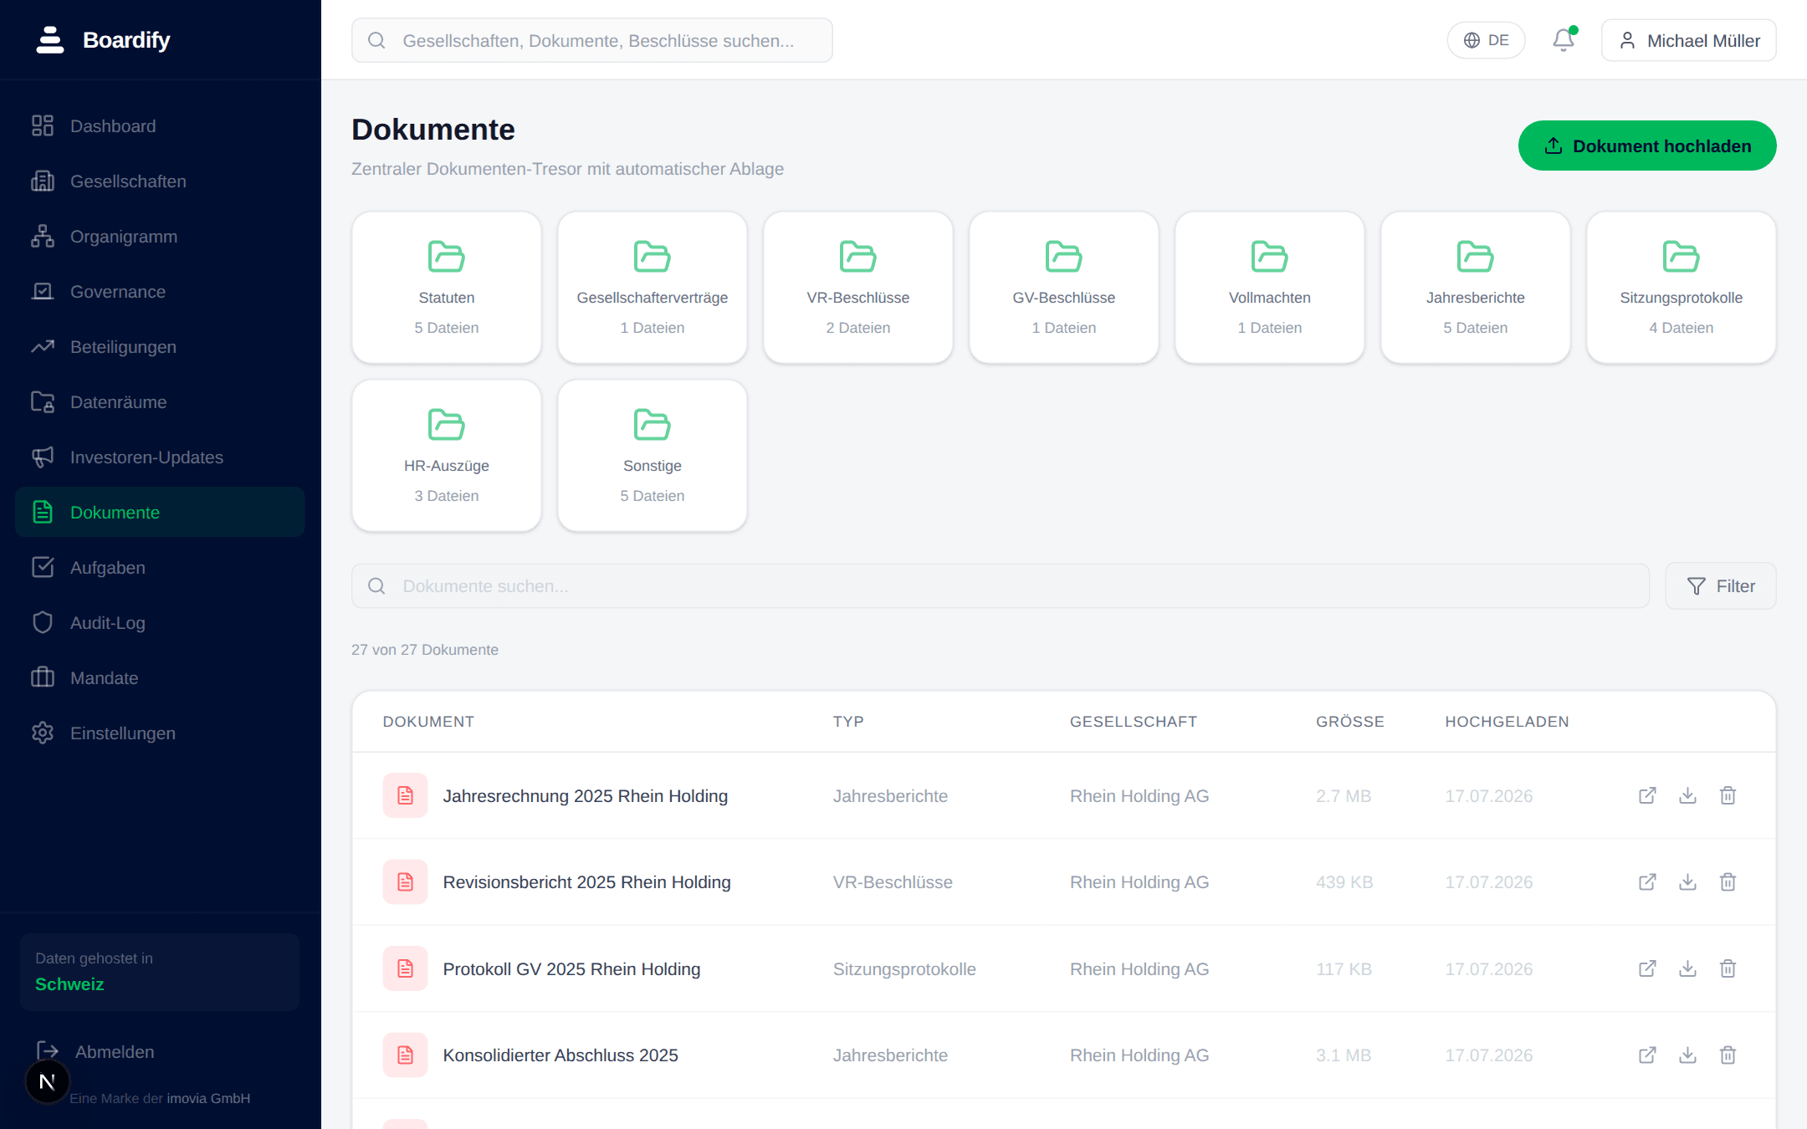1807x1129 pixels.
Task: Click the file icon for Konsolidierter Abschluss 2025
Action: [x=405, y=1055]
